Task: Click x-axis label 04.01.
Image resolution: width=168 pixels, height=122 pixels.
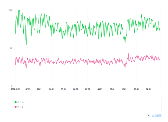Action: coord(51,89)
